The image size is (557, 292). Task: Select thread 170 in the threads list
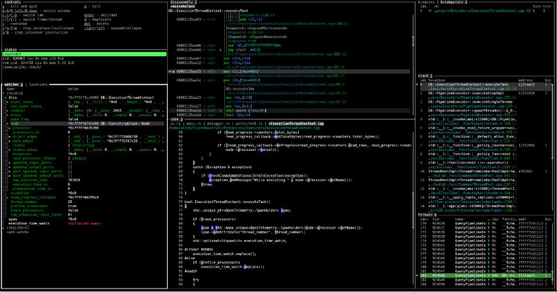[485, 224]
